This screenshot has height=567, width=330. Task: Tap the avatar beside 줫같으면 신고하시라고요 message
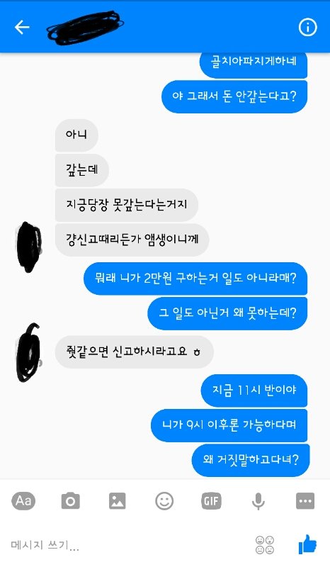29,353
